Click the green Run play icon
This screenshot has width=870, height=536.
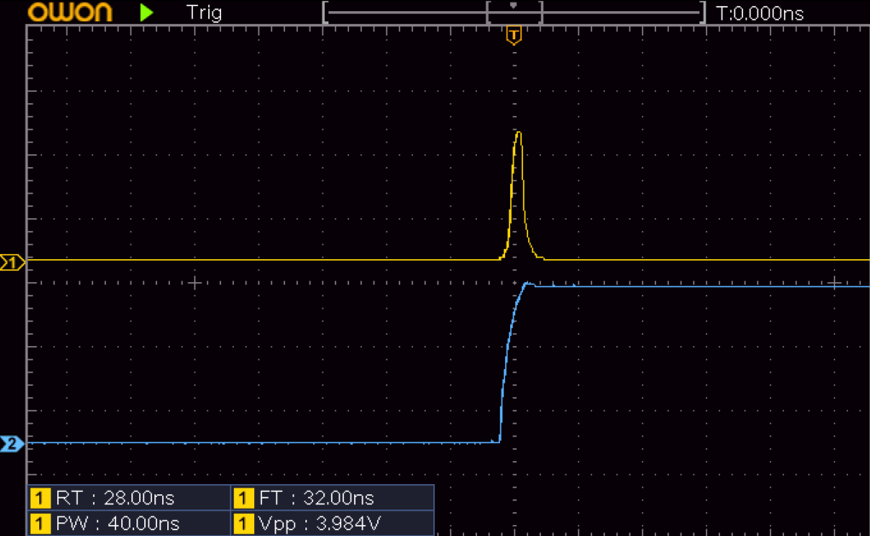pos(148,12)
